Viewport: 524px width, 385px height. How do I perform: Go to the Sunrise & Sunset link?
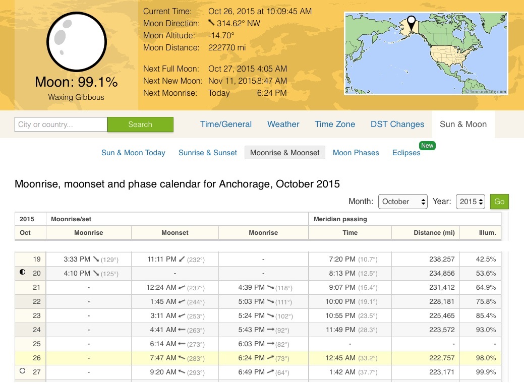[207, 153]
